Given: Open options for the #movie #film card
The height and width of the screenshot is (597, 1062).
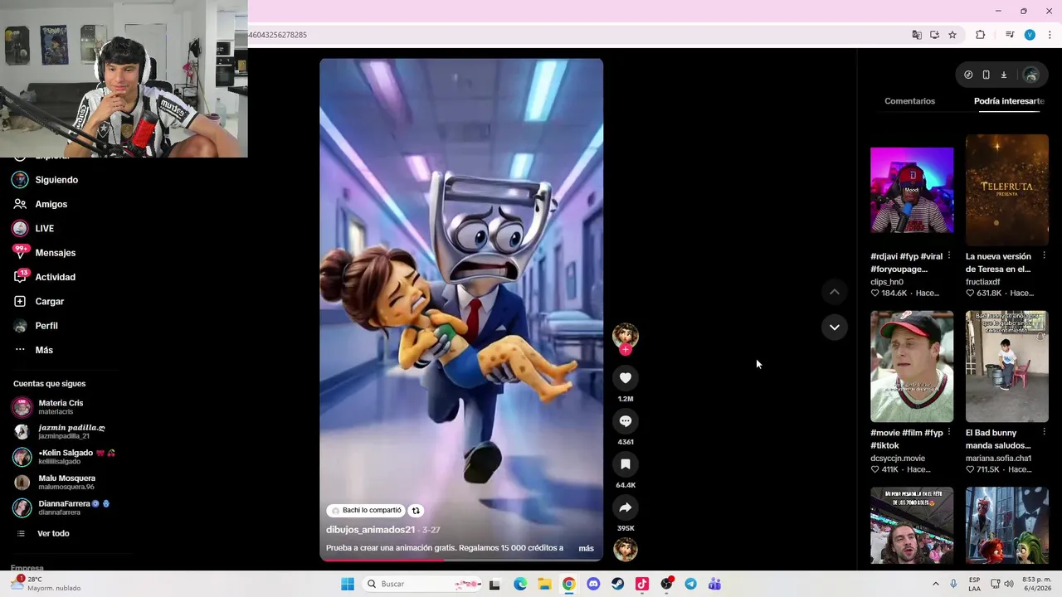Looking at the screenshot, I should coord(949,433).
